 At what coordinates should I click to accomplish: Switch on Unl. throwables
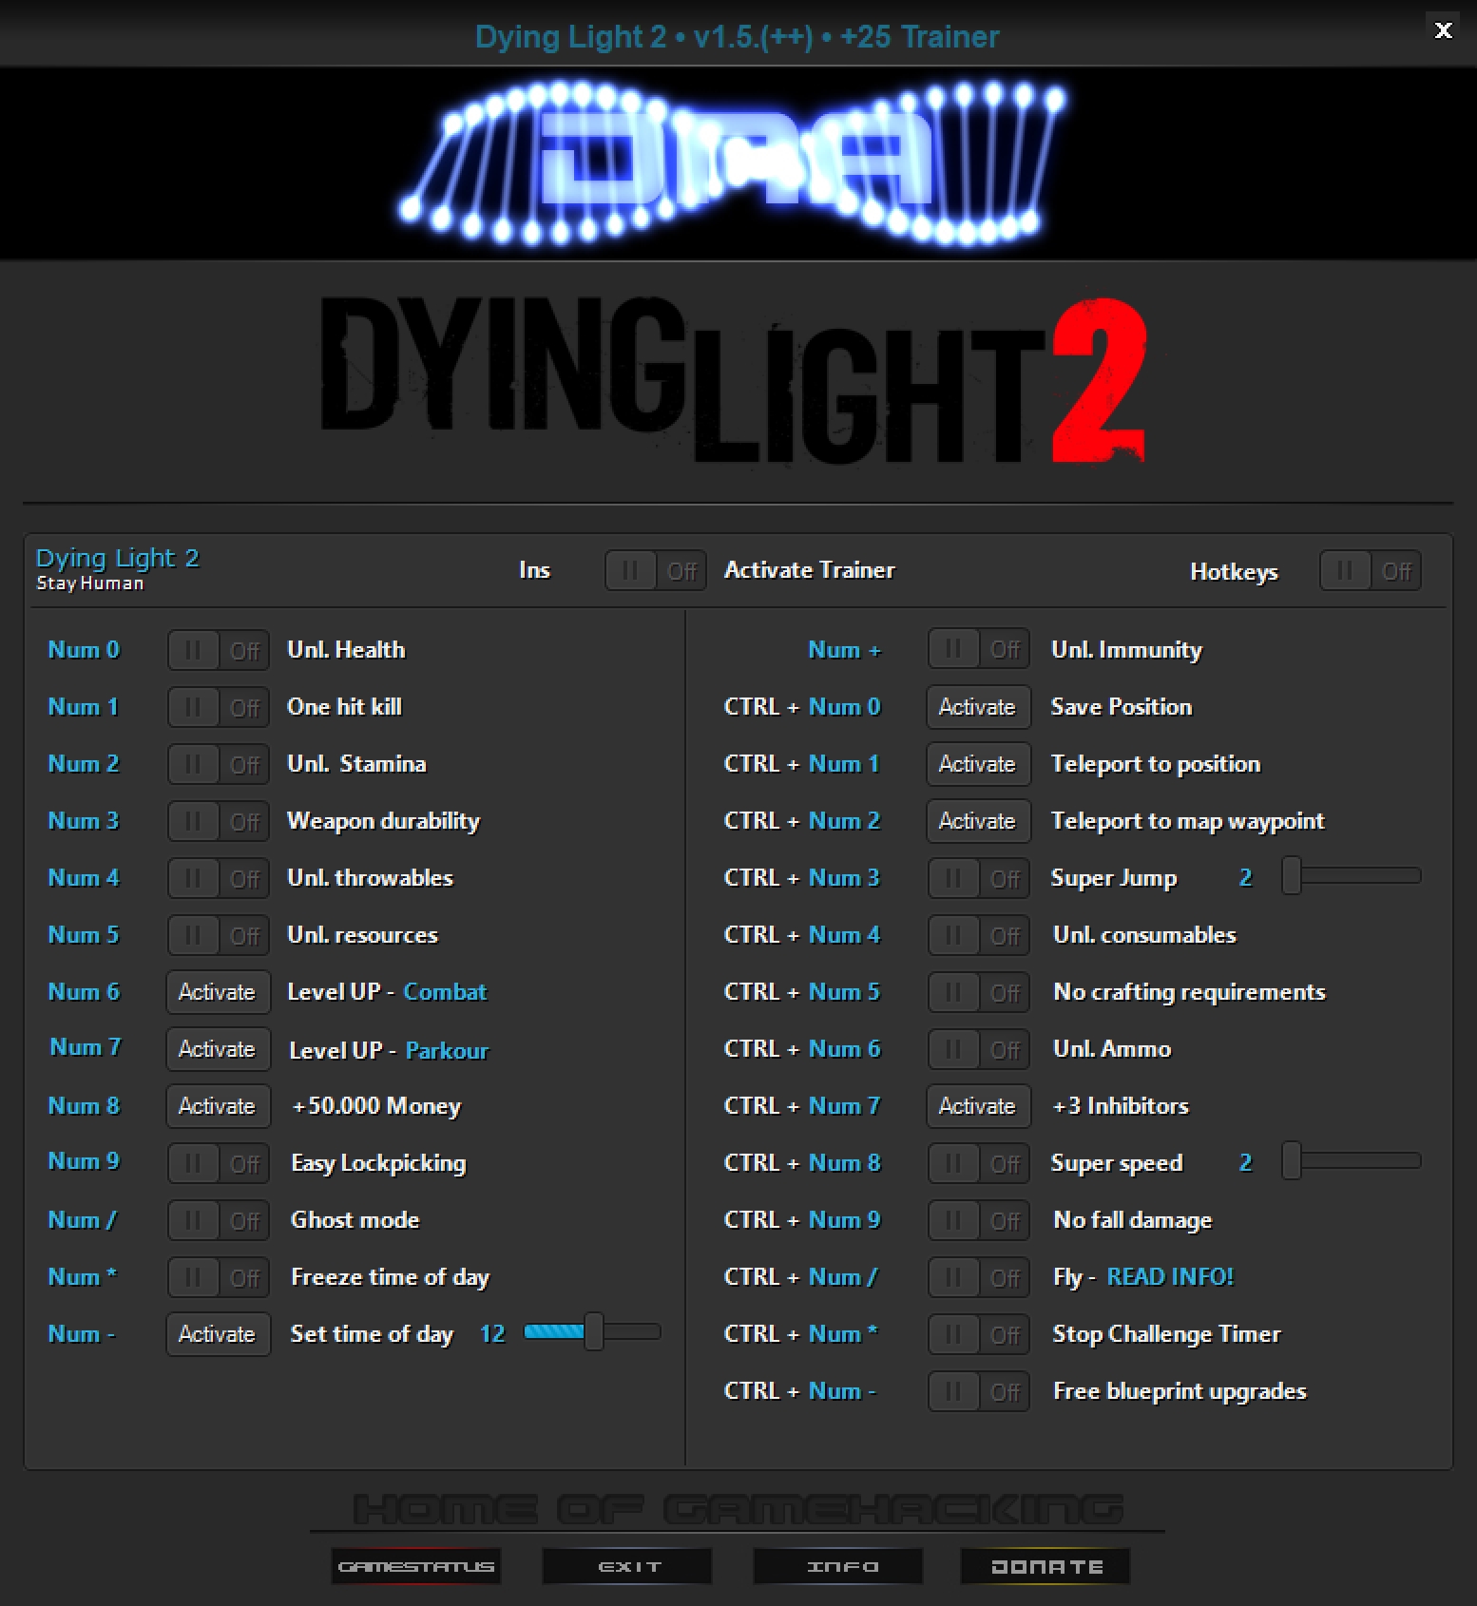pos(219,879)
